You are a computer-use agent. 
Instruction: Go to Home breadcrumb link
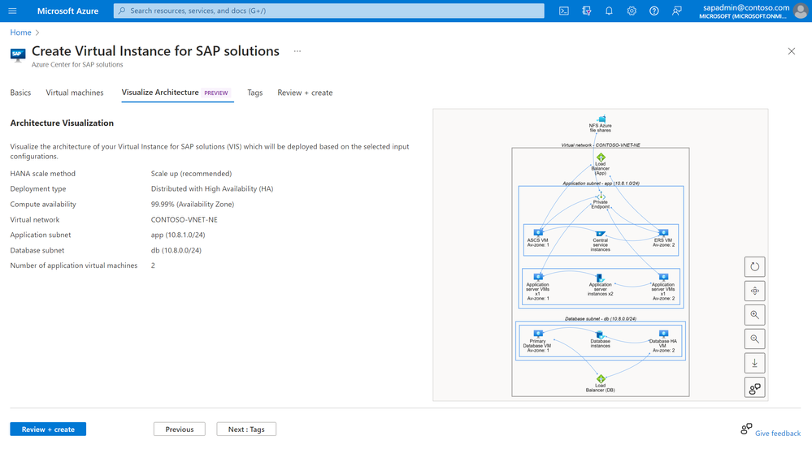[x=20, y=32]
